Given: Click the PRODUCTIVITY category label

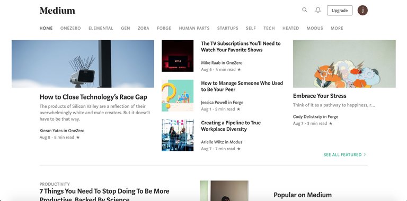Looking at the screenshot, I should pyautogui.click(x=55, y=184).
